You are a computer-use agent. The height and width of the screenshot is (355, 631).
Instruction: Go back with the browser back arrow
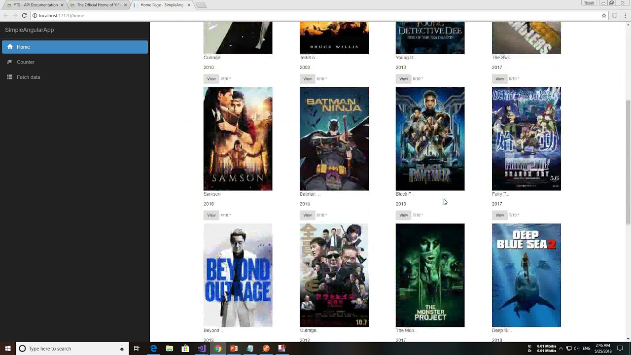pyautogui.click(x=6, y=15)
